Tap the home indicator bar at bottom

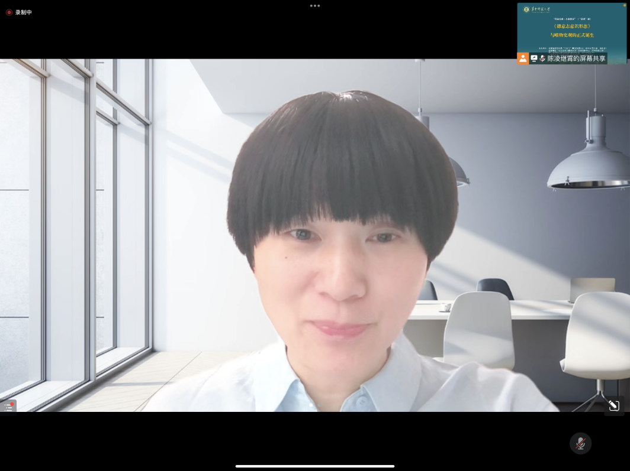(x=315, y=466)
